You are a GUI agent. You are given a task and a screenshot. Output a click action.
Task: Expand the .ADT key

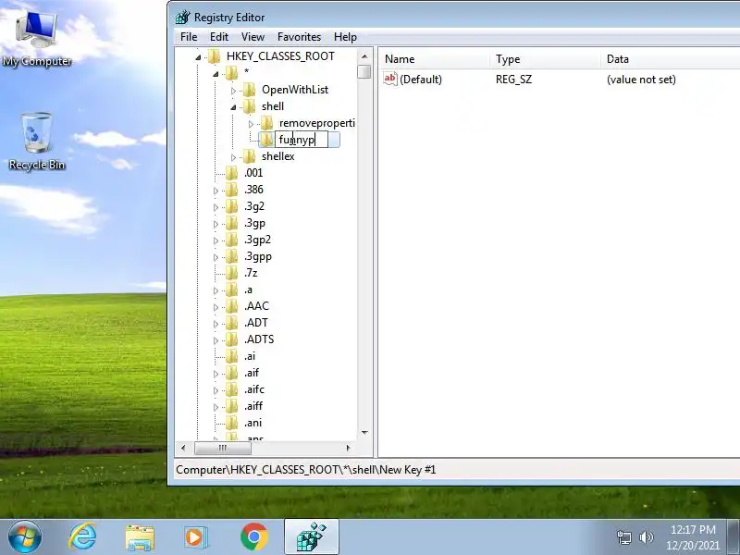click(x=216, y=324)
